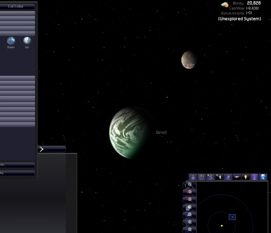Toggle the Earth-like planet filter icon
This screenshot has height=233, width=271.
[228, 177]
